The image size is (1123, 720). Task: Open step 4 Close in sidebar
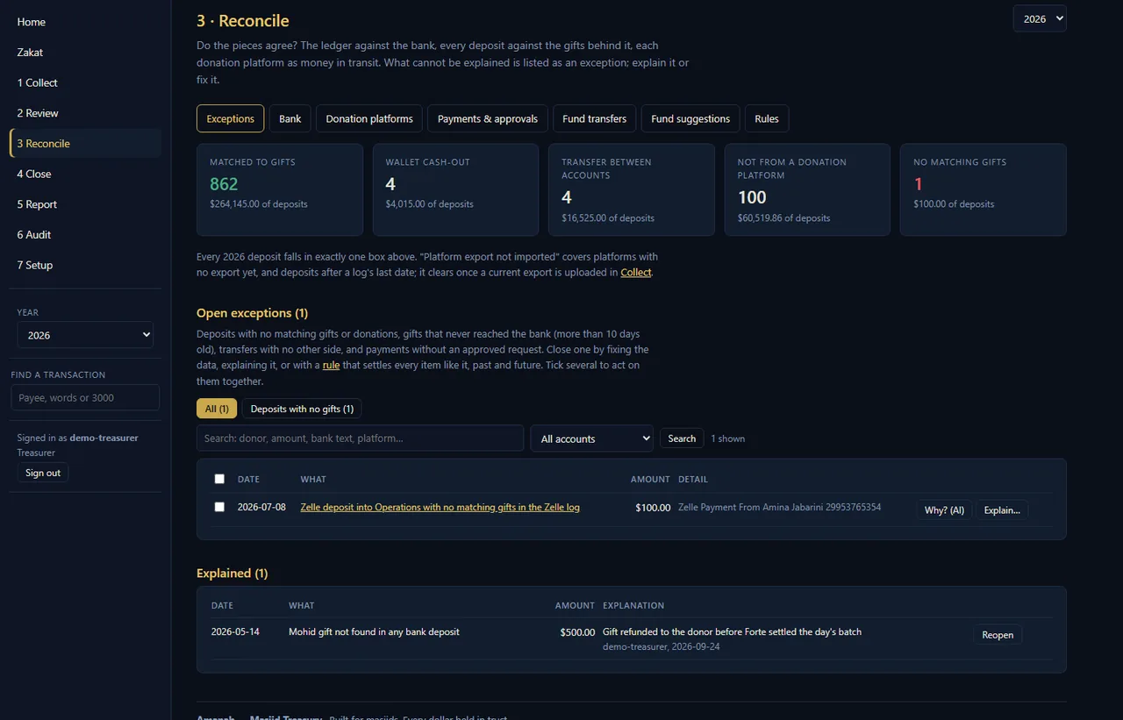point(85,174)
